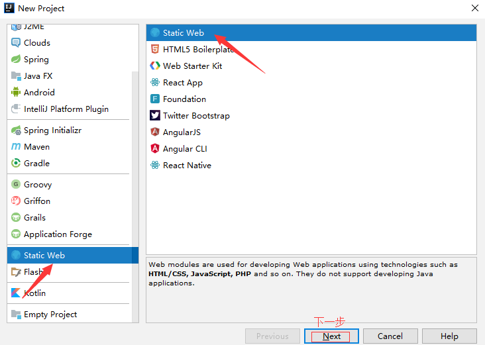Click the React Native atom icon
Screen dimensions: 485x345
(155, 165)
